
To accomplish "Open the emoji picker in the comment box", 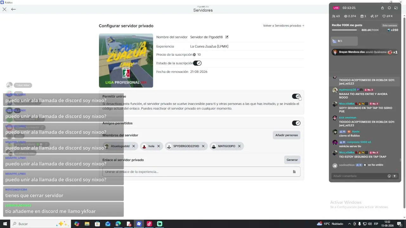I will tap(389, 176).
